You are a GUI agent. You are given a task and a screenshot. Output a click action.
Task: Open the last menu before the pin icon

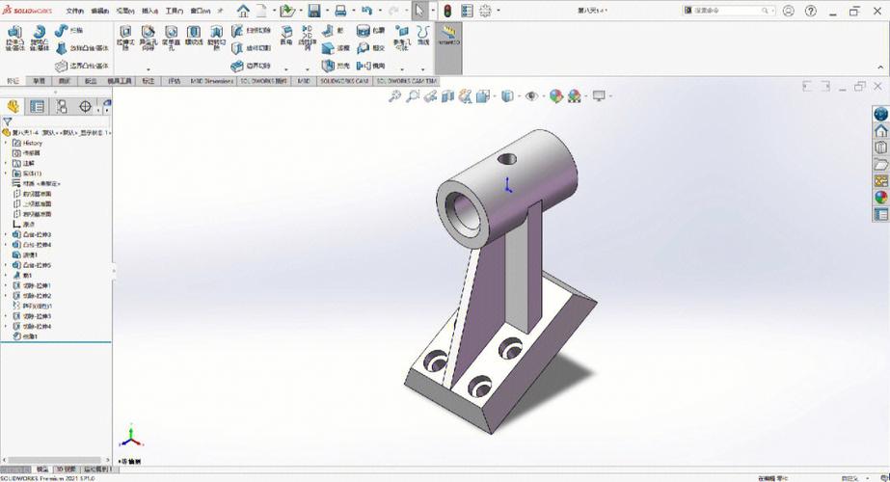[200, 11]
